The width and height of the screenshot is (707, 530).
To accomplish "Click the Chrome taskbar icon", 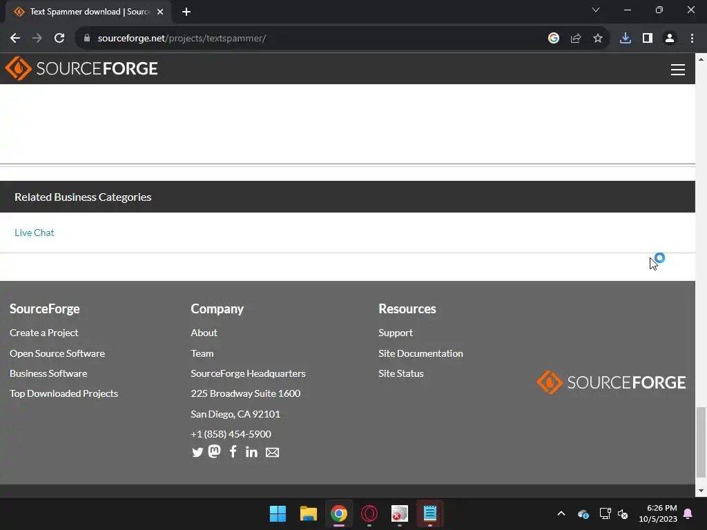I will point(338,513).
